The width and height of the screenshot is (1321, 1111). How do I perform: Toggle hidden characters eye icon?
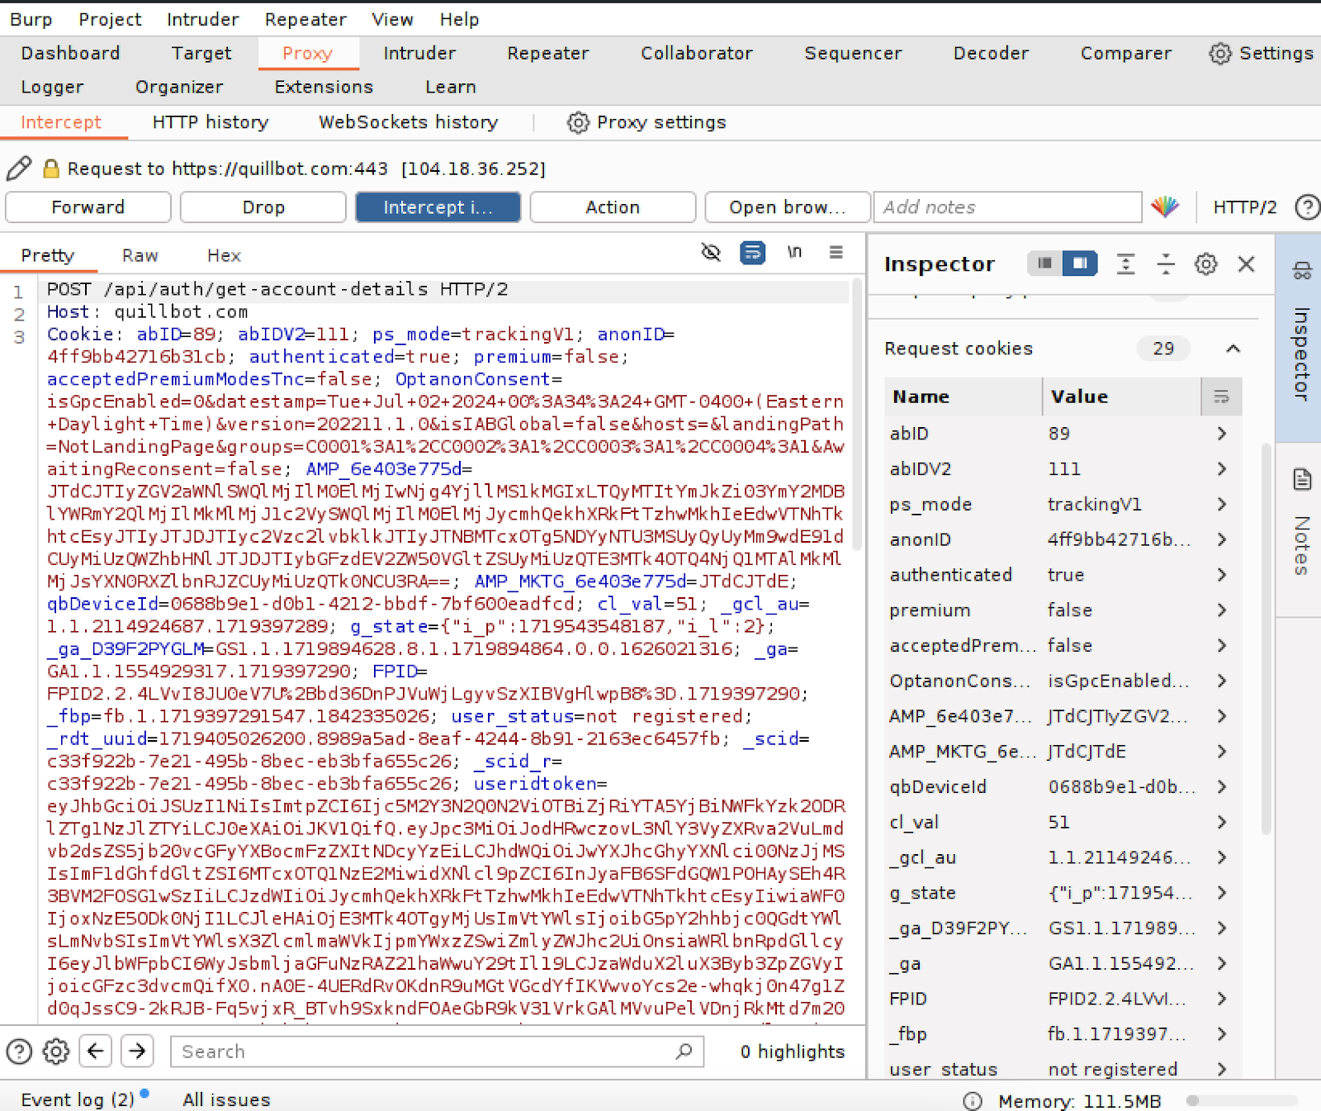click(710, 253)
